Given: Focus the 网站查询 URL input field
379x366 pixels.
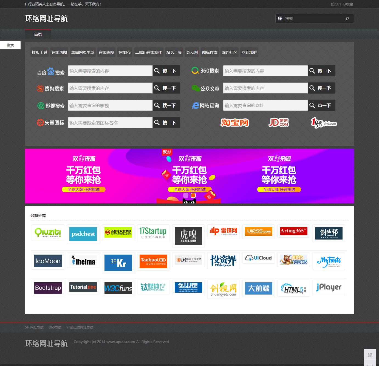Looking at the screenshot, I should point(265,105).
